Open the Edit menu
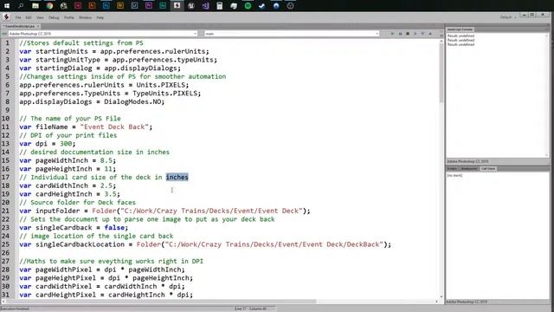The width and height of the screenshot is (554, 312). point(29,17)
